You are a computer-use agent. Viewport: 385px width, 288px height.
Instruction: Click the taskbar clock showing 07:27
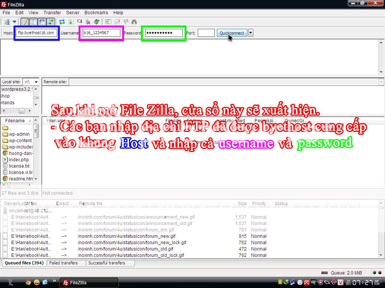(x=363, y=283)
